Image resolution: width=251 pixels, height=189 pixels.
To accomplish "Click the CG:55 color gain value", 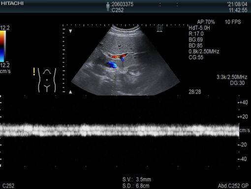I will coord(196,57).
